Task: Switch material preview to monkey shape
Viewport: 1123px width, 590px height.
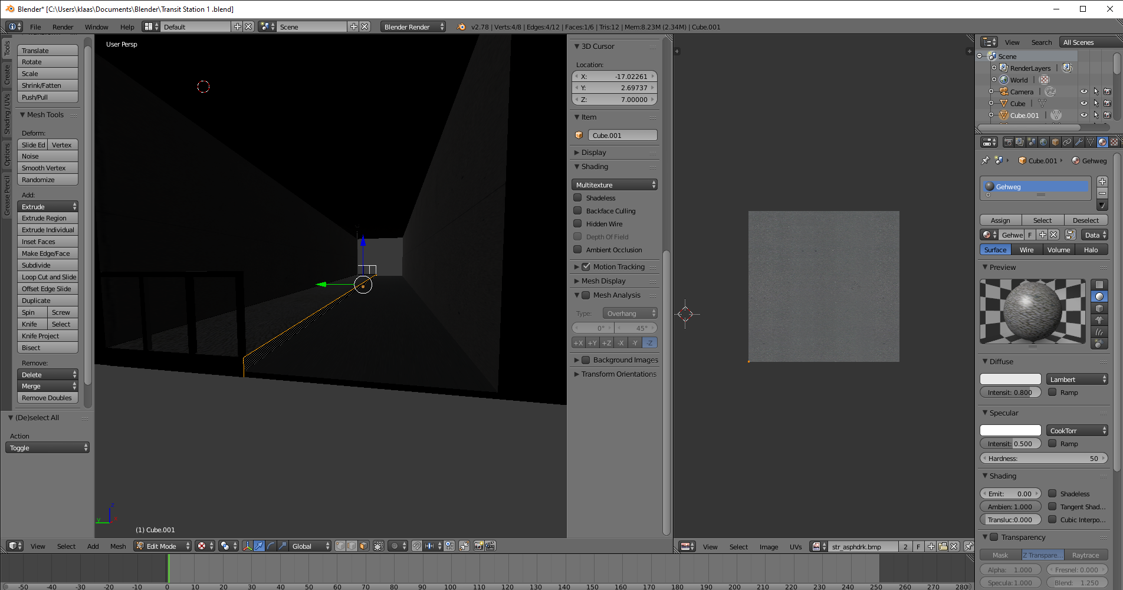Action: point(1099,320)
